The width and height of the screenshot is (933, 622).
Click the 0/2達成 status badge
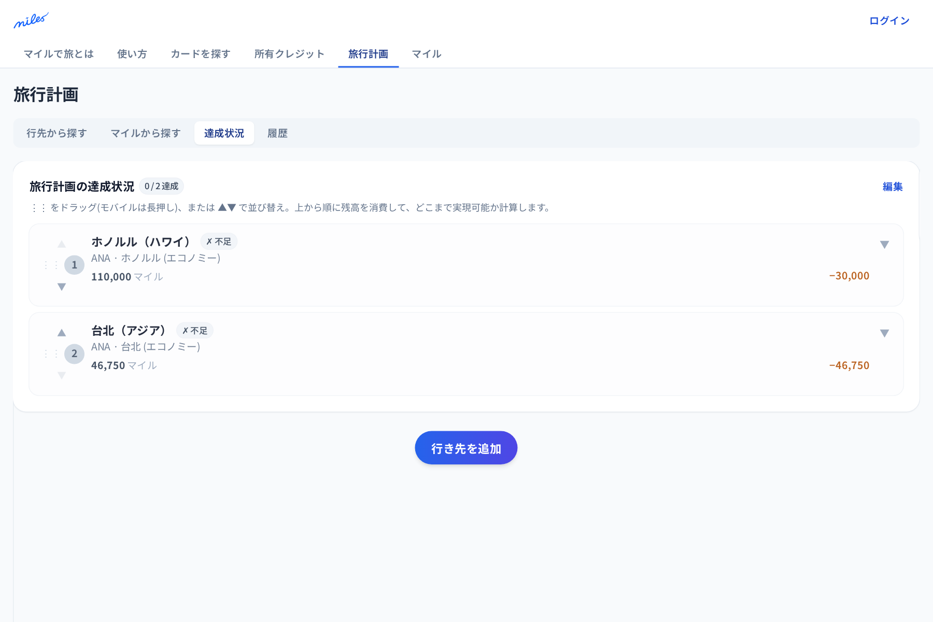(161, 186)
